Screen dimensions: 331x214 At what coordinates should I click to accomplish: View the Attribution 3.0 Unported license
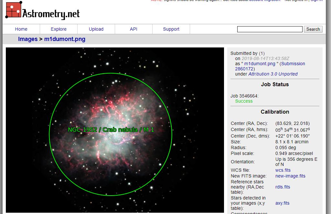point(273,74)
